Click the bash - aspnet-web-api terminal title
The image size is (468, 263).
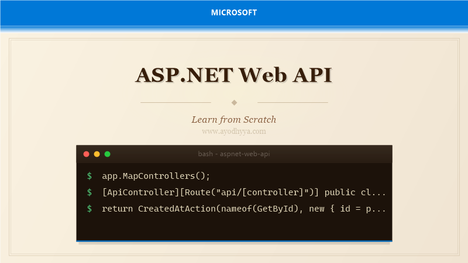(x=234, y=154)
